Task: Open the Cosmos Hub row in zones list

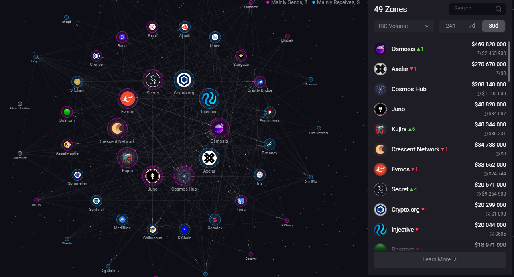Action: [440, 89]
